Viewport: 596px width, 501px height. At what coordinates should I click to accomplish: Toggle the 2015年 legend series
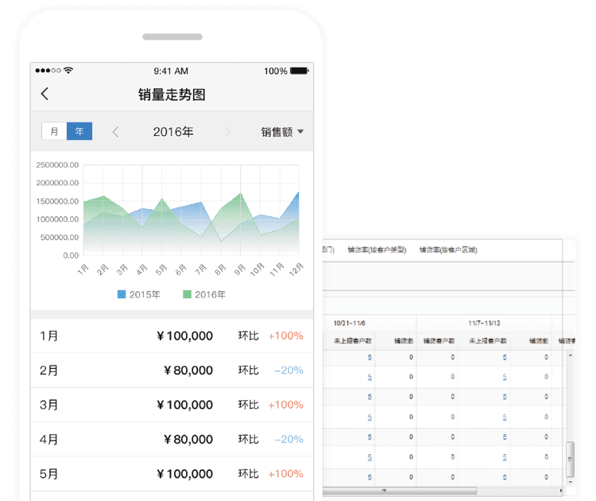click(x=139, y=294)
